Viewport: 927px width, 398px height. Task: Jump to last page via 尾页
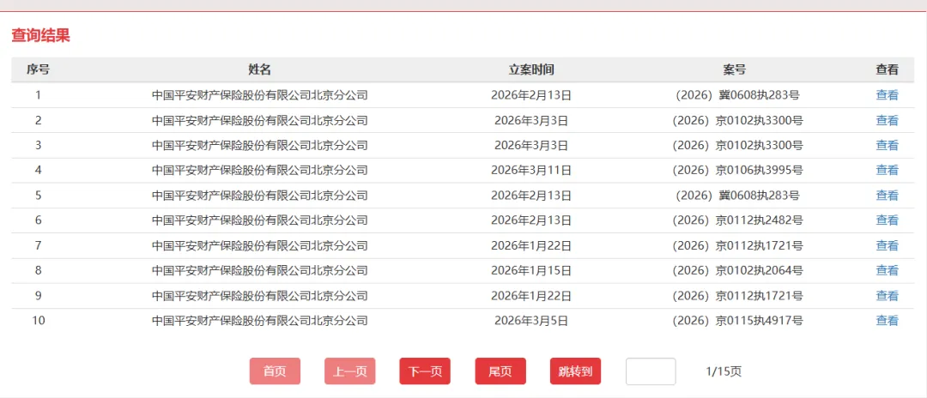pos(500,371)
